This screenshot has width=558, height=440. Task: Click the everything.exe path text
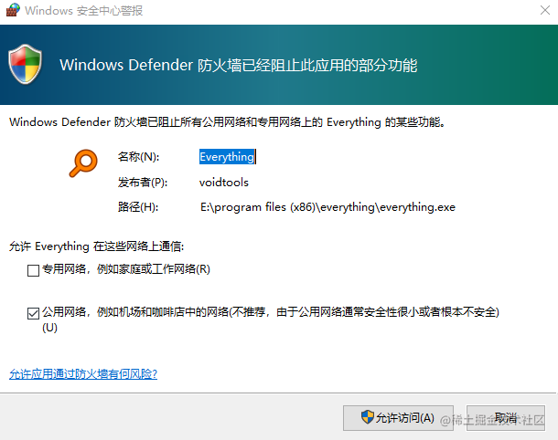pos(327,207)
